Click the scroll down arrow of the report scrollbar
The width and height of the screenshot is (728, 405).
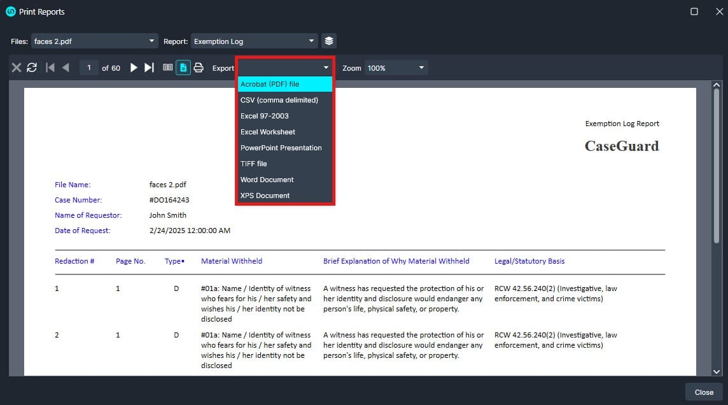[717, 371]
